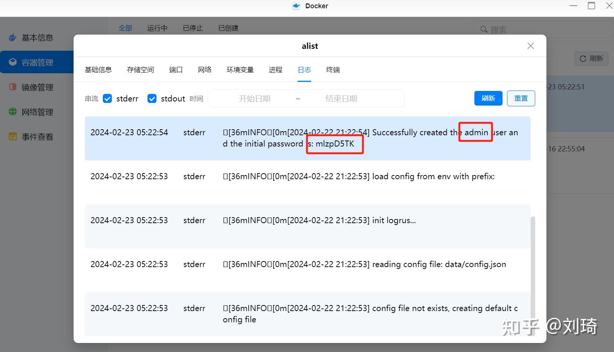
Task: Open 镜像管理 via its image icon
Action: tap(12, 87)
